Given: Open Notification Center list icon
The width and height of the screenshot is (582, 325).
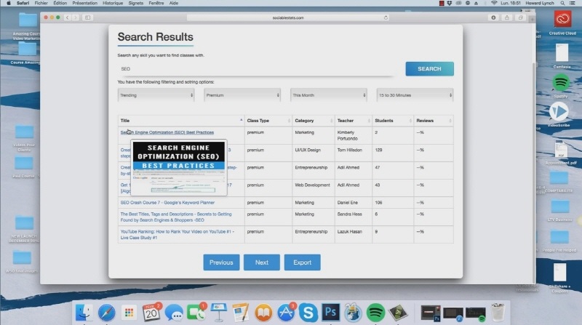Looking at the screenshot, I should point(573,3).
